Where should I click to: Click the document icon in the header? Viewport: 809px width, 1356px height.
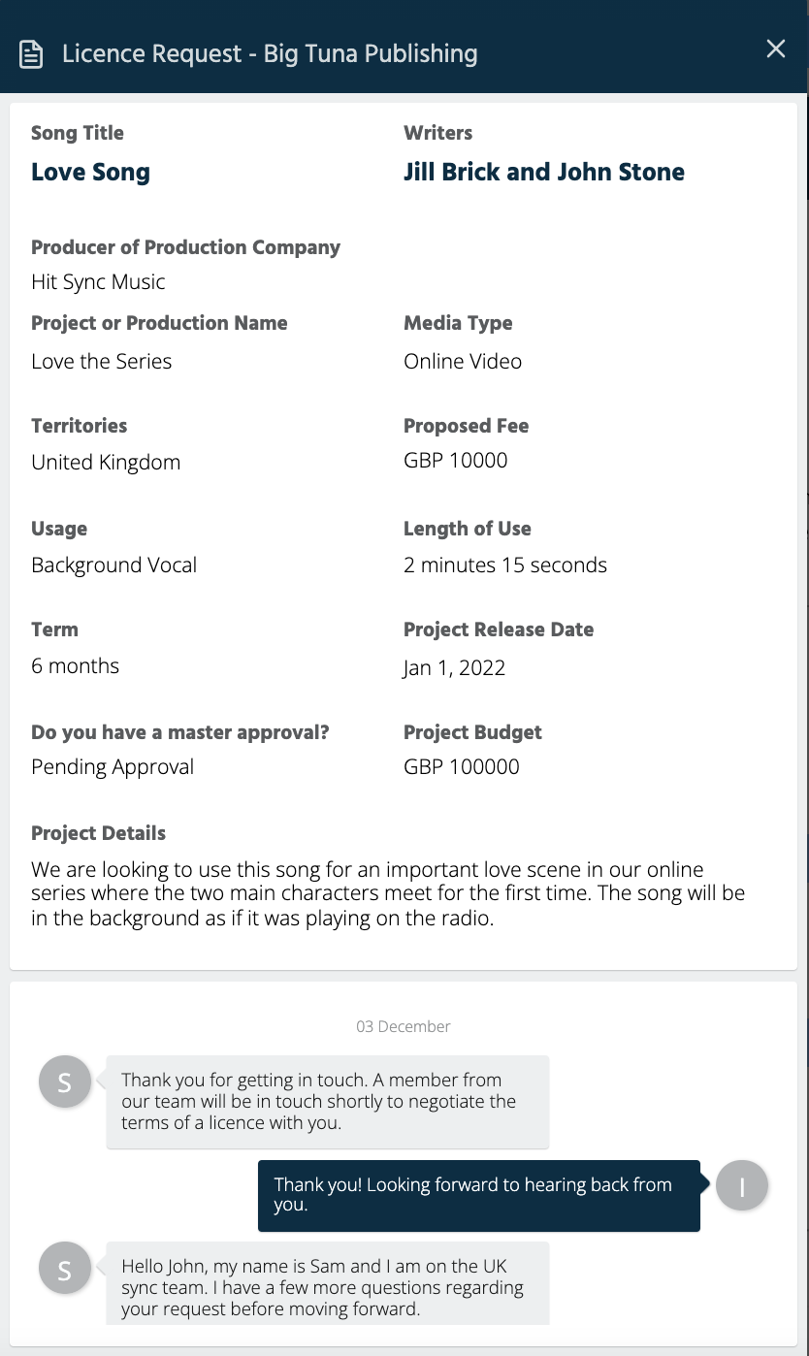(x=30, y=53)
